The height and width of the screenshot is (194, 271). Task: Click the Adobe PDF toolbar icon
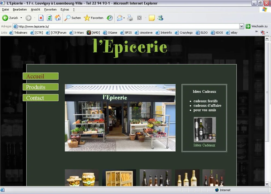[x=263, y=33]
